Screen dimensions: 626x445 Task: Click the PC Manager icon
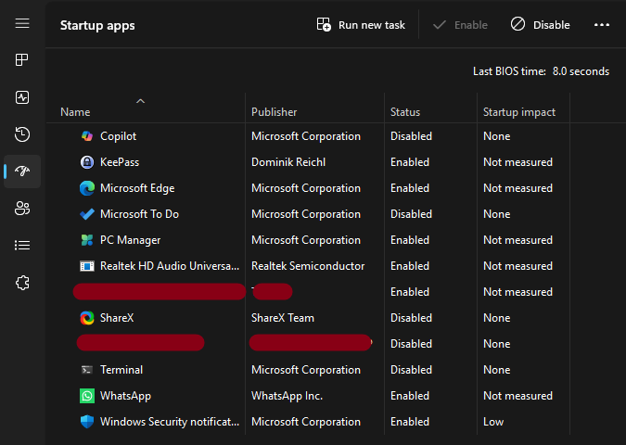(x=87, y=240)
